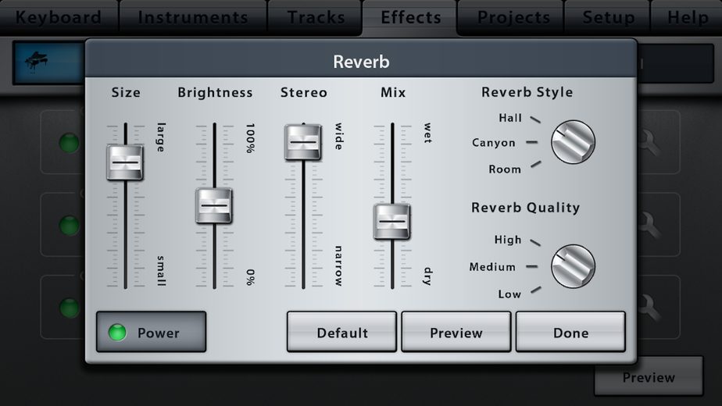Viewport: 722px width, 406px height.
Task: Toggle the bottom green effect LED
Action: point(69,308)
